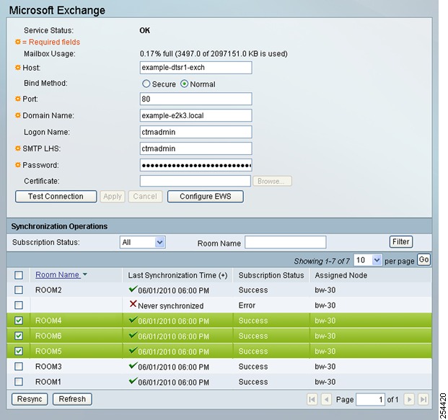Click the Host input field
The width and height of the screenshot is (448, 420).
click(x=196, y=68)
